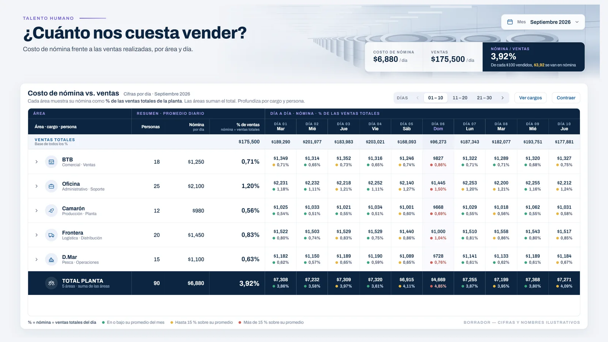This screenshot has height=342, width=608.
Task: Go to next days range arrow
Action: [502, 98]
